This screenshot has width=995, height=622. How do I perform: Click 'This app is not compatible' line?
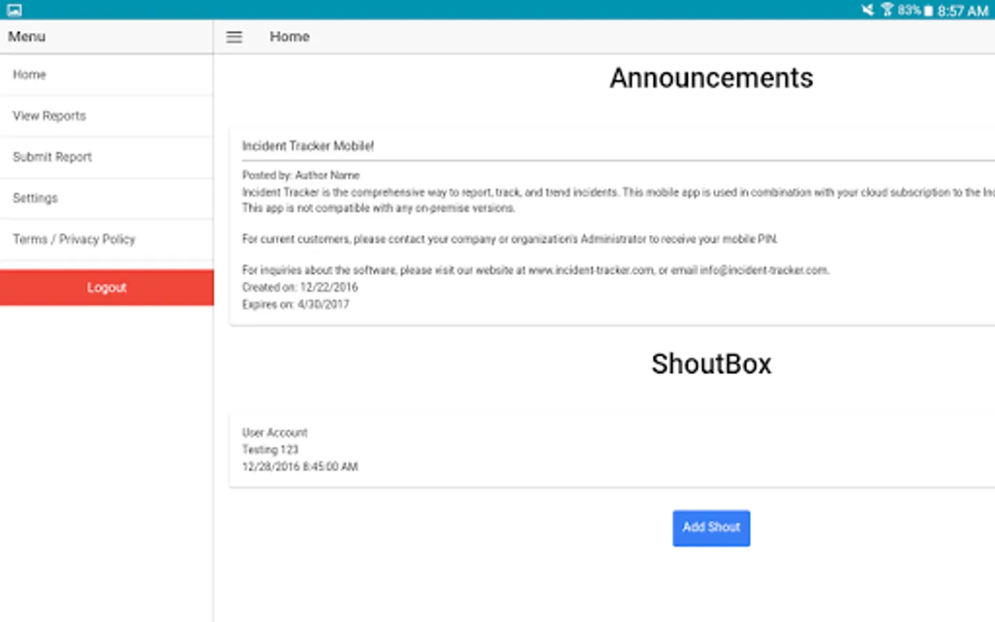point(379,208)
